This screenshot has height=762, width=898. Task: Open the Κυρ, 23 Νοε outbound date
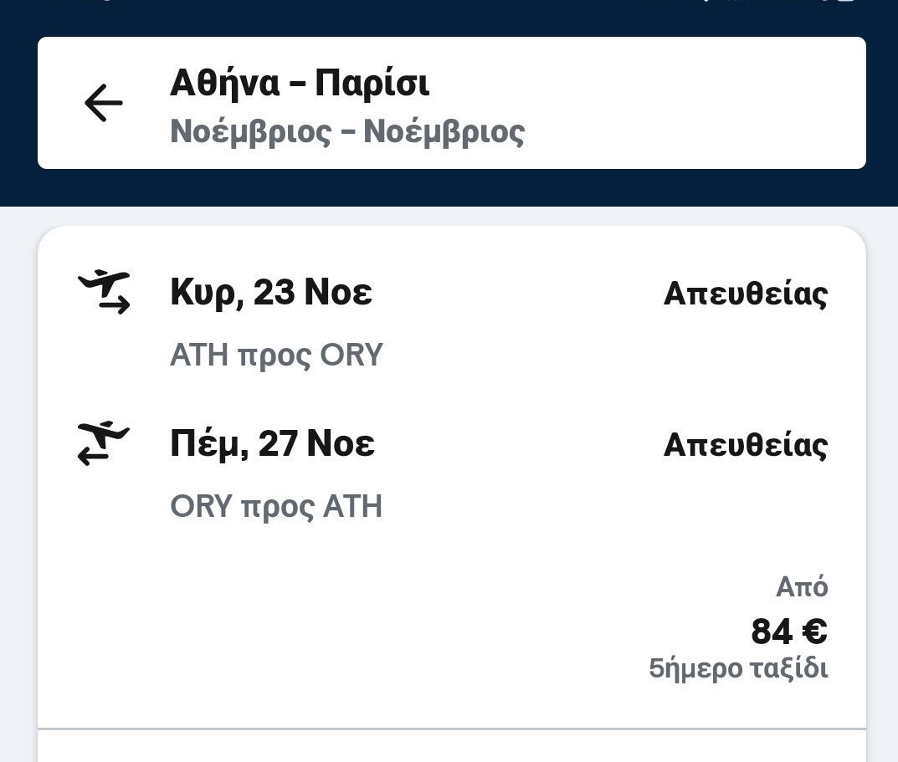pyautogui.click(x=271, y=292)
